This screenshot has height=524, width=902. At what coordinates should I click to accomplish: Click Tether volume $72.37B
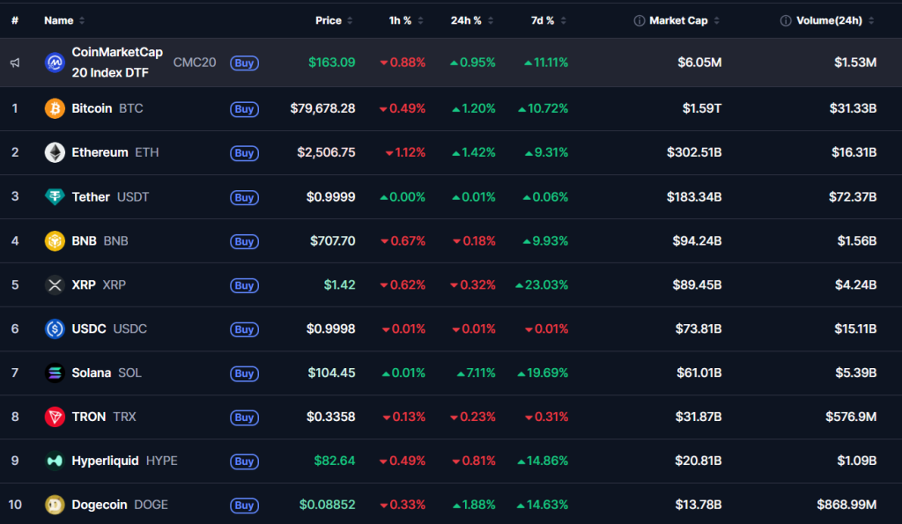[x=853, y=196]
